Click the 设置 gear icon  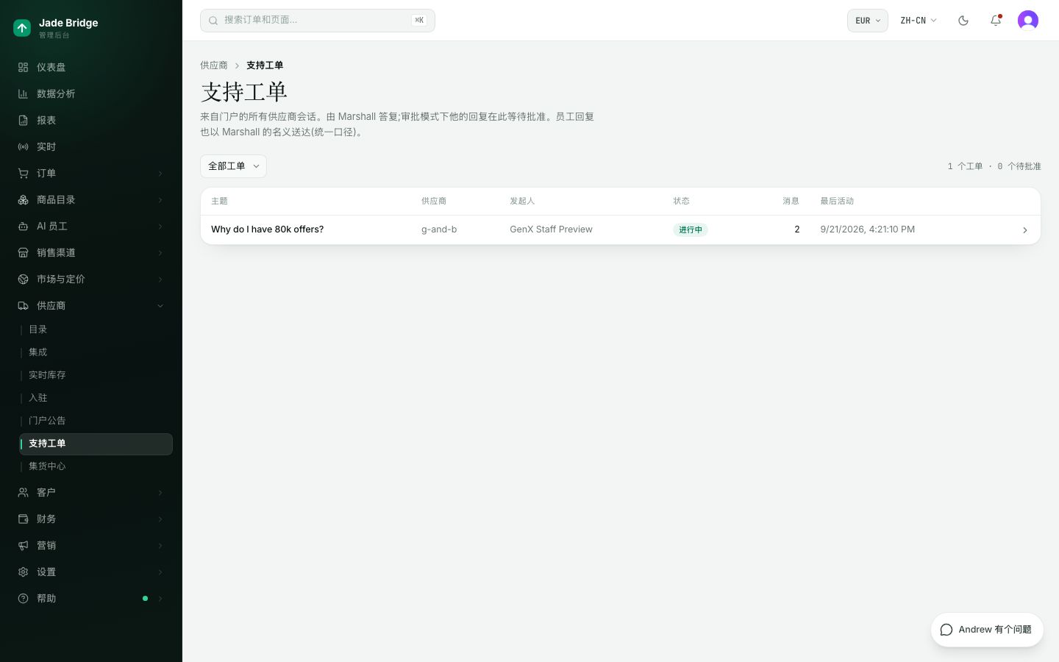pyautogui.click(x=23, y=572)
